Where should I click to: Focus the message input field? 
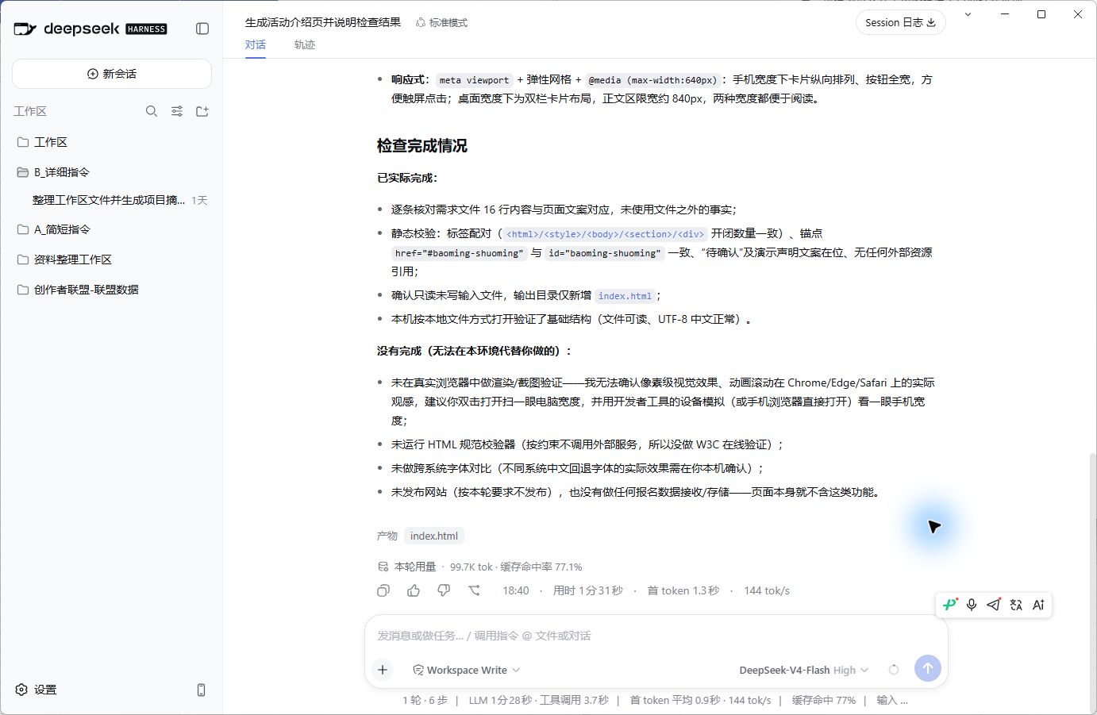pyautogui.click(x=656, y=636)
